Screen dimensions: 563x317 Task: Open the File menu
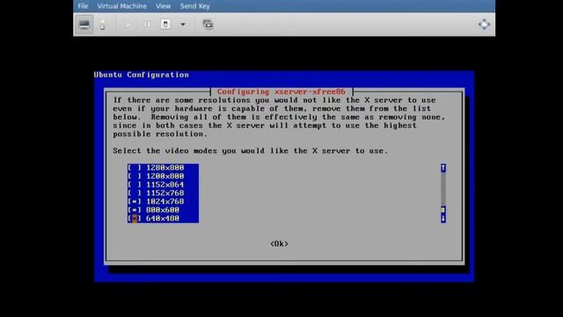(83, 6)
